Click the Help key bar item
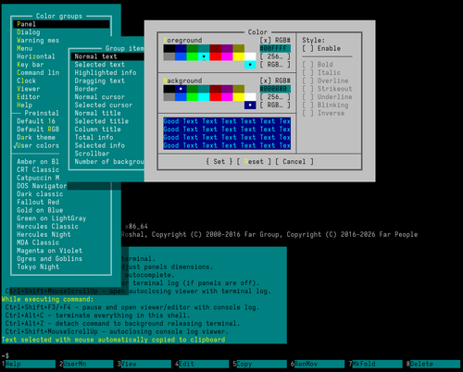Screen dimensions: 463x372 [x=31, y=364]
